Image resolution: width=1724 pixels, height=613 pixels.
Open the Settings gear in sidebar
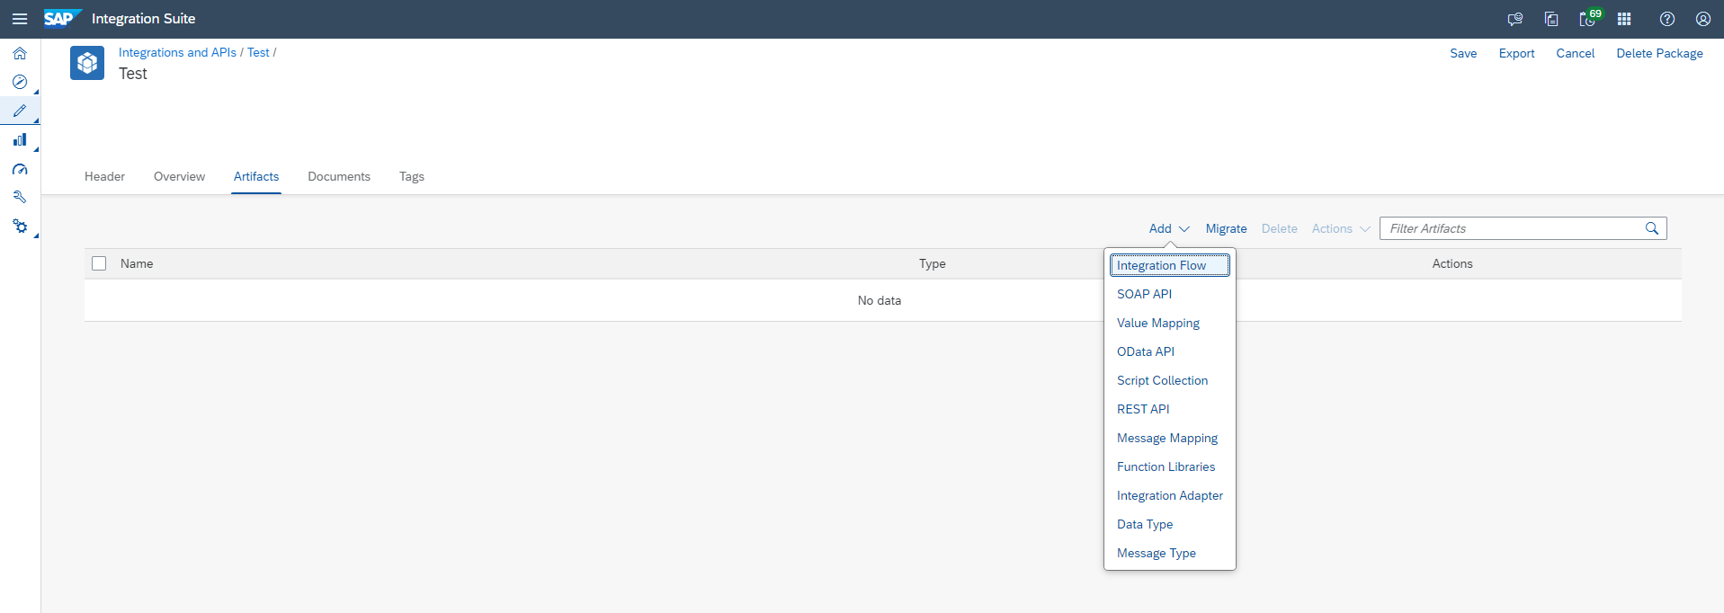[20, 227]
